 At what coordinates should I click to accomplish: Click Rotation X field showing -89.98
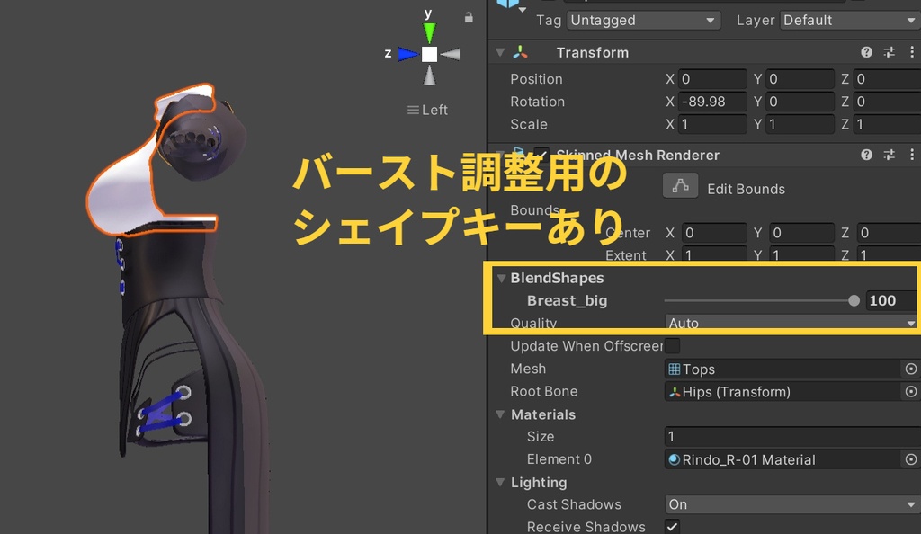(x=712, y=102)
